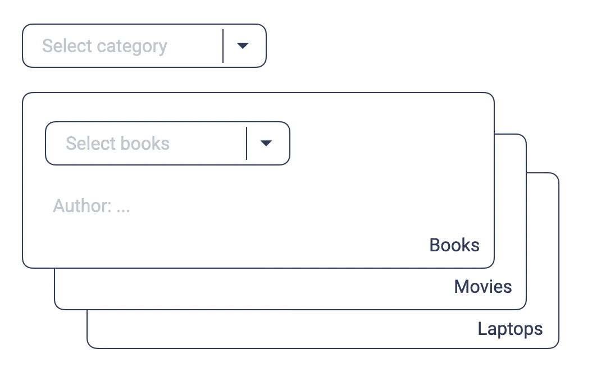Click the Select category dropdown arrow

tap(243, 46)
